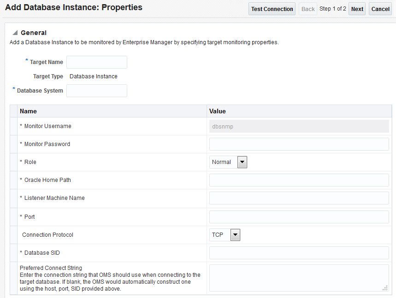Click the disabled Monitor Username field
This screenshot has width=396, height=298.
pos(299,126)
